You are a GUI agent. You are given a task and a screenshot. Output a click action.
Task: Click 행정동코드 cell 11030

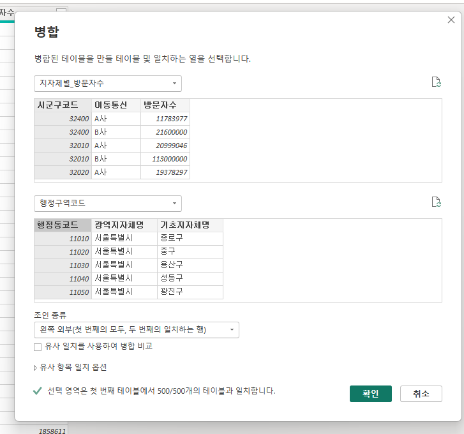(63, 266)
